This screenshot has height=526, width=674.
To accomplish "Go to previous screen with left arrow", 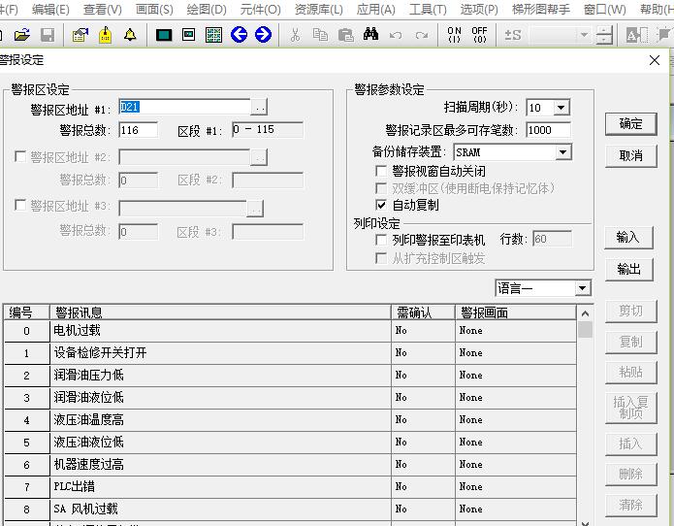I will 239,35.
